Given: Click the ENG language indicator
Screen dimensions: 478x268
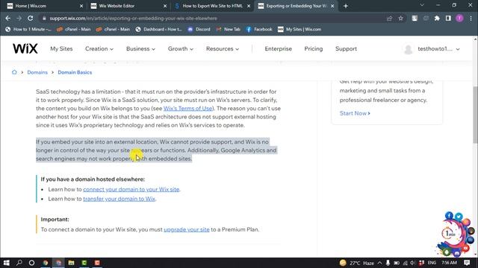Looking at the screenshot, I should (432, 263).
